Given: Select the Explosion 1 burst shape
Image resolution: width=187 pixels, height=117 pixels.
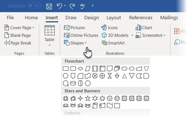Looking at the screenshot, I should pyautogui.click(x=66, y=98).
